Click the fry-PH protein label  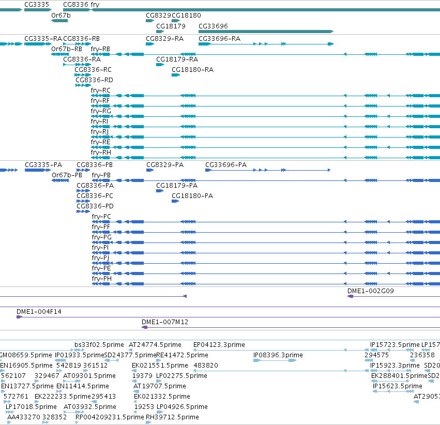pyautogui.click(x=102, y=279)
